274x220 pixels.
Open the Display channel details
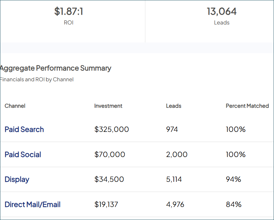click(17, 179)
